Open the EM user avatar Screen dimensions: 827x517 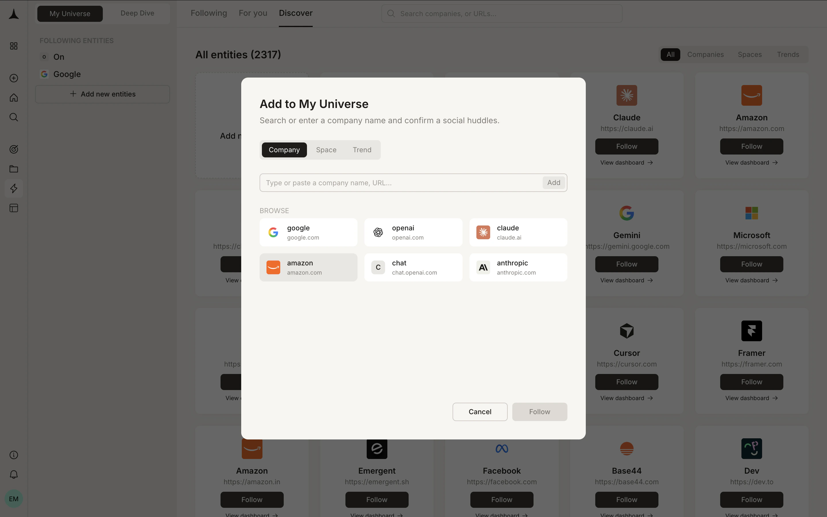point(14,499)
